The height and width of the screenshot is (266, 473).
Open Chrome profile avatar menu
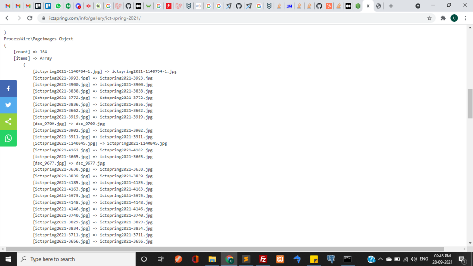point(454,18)
